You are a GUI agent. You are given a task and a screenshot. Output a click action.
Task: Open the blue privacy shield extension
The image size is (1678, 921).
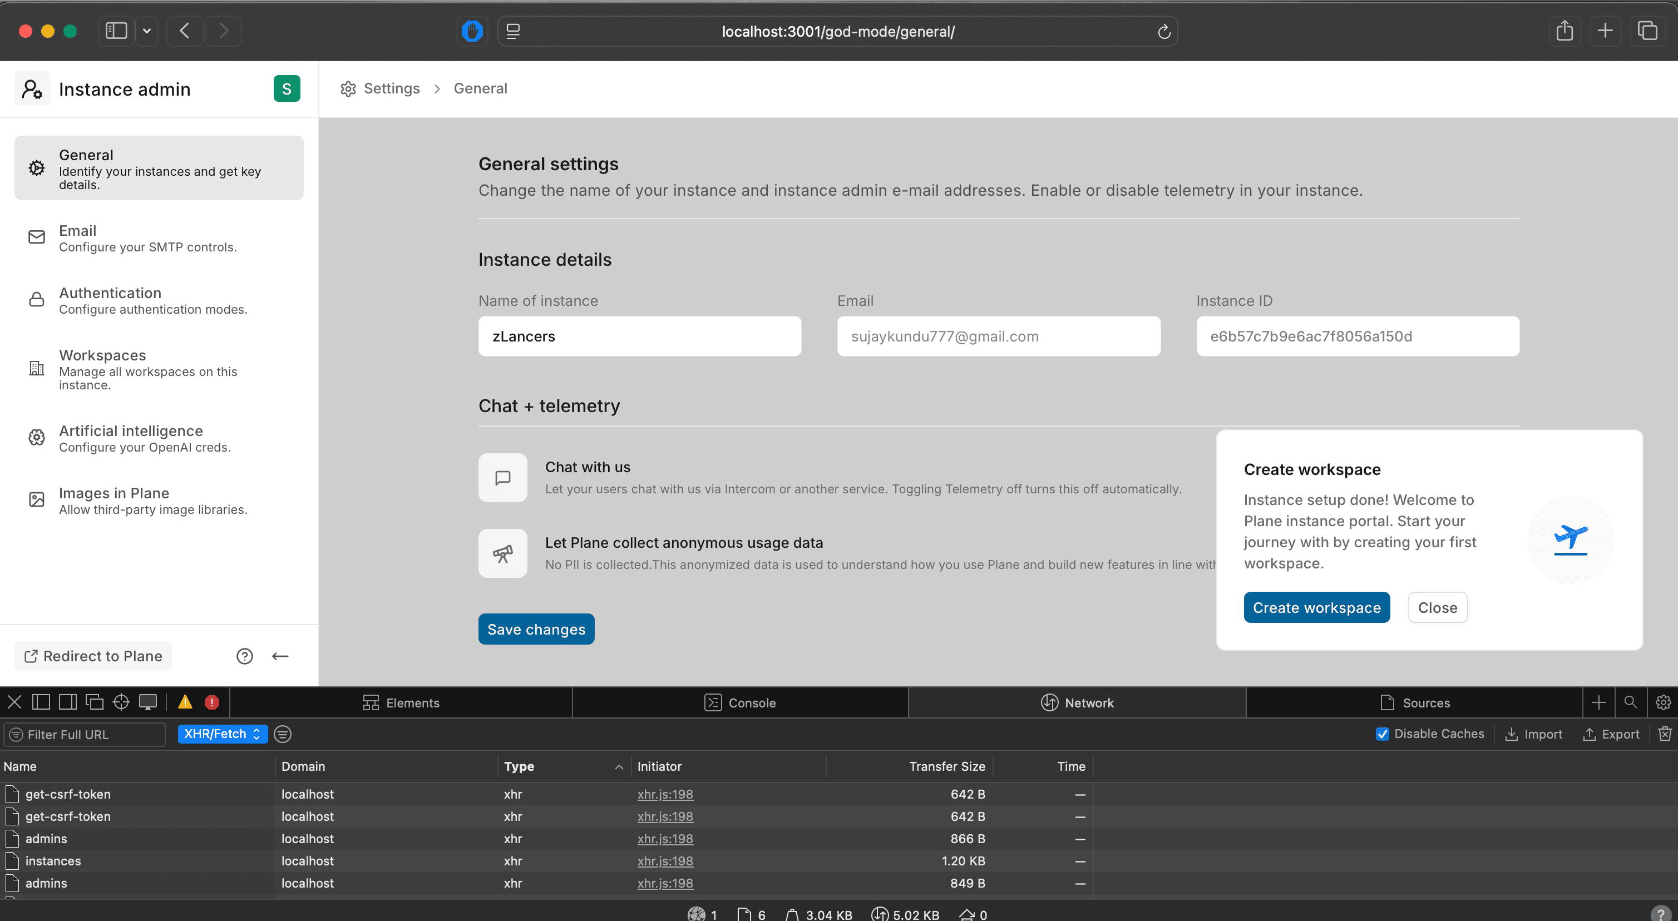coord(472,31)
